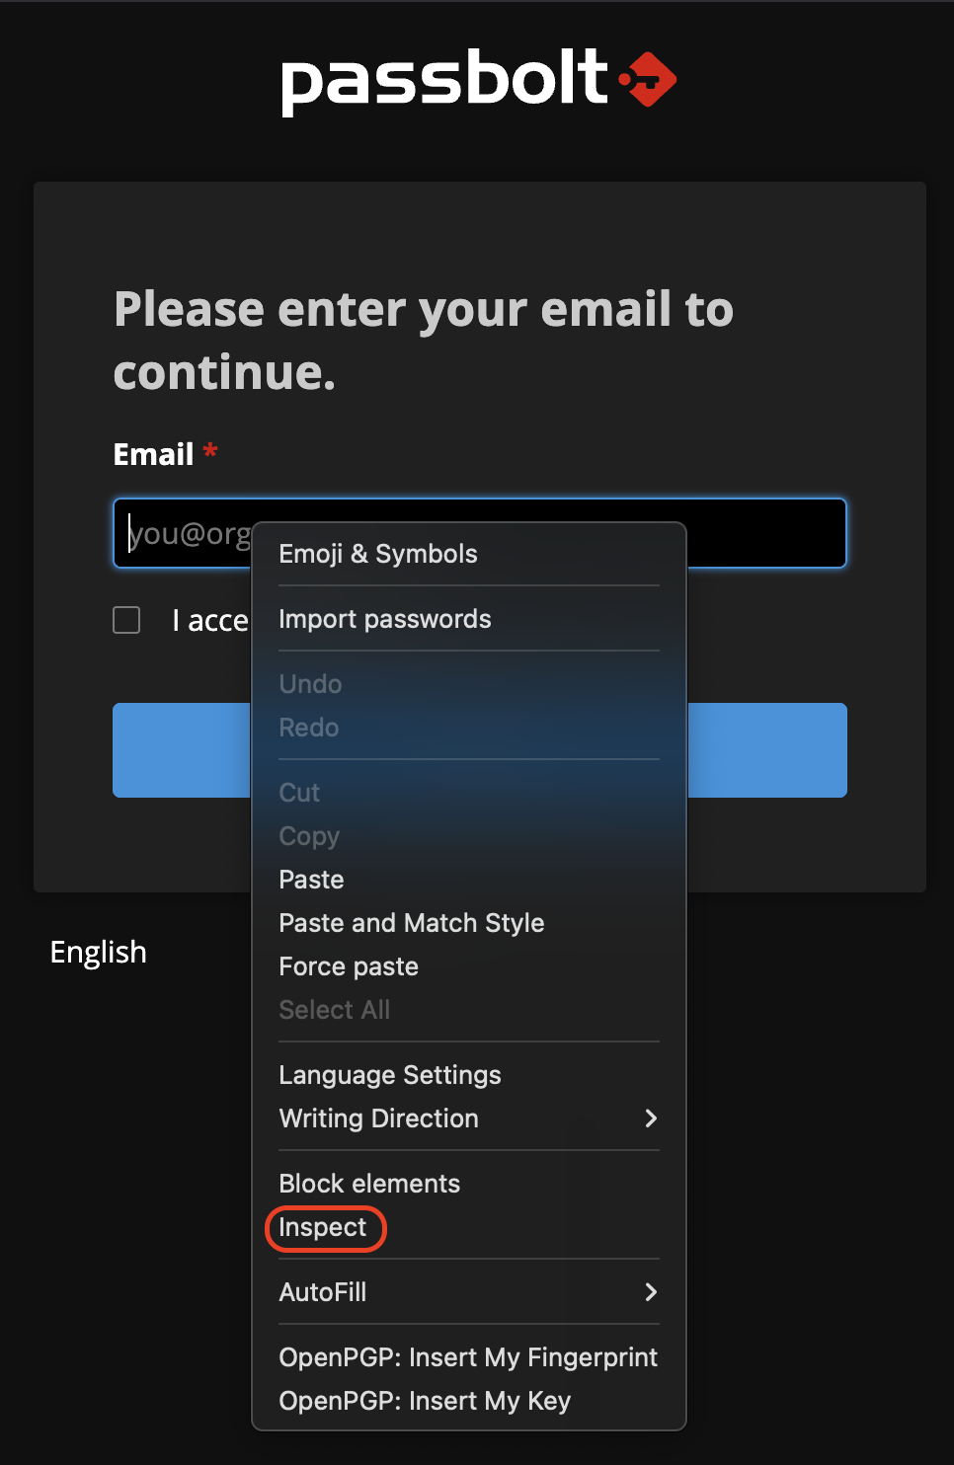Viewport: 954px width, 1465px height.
Task: Toggle the terms acceptance checkbox
Action: coord(125,620)
